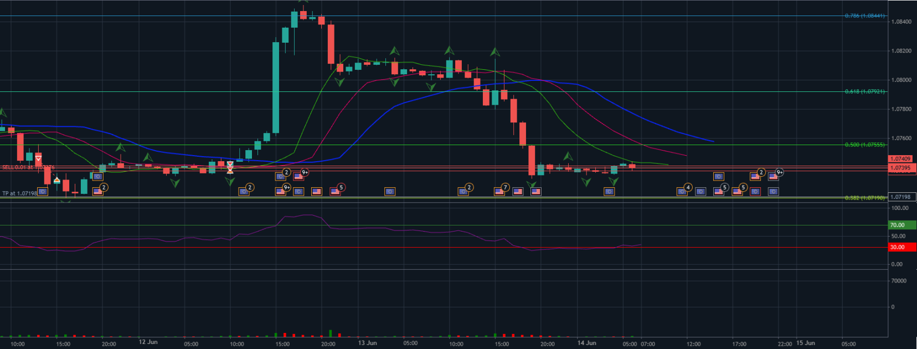The height and width of the screenshot is (349, 917).
Task: Open upper-row EU flag event with badge 2
Action: point(281,177)
